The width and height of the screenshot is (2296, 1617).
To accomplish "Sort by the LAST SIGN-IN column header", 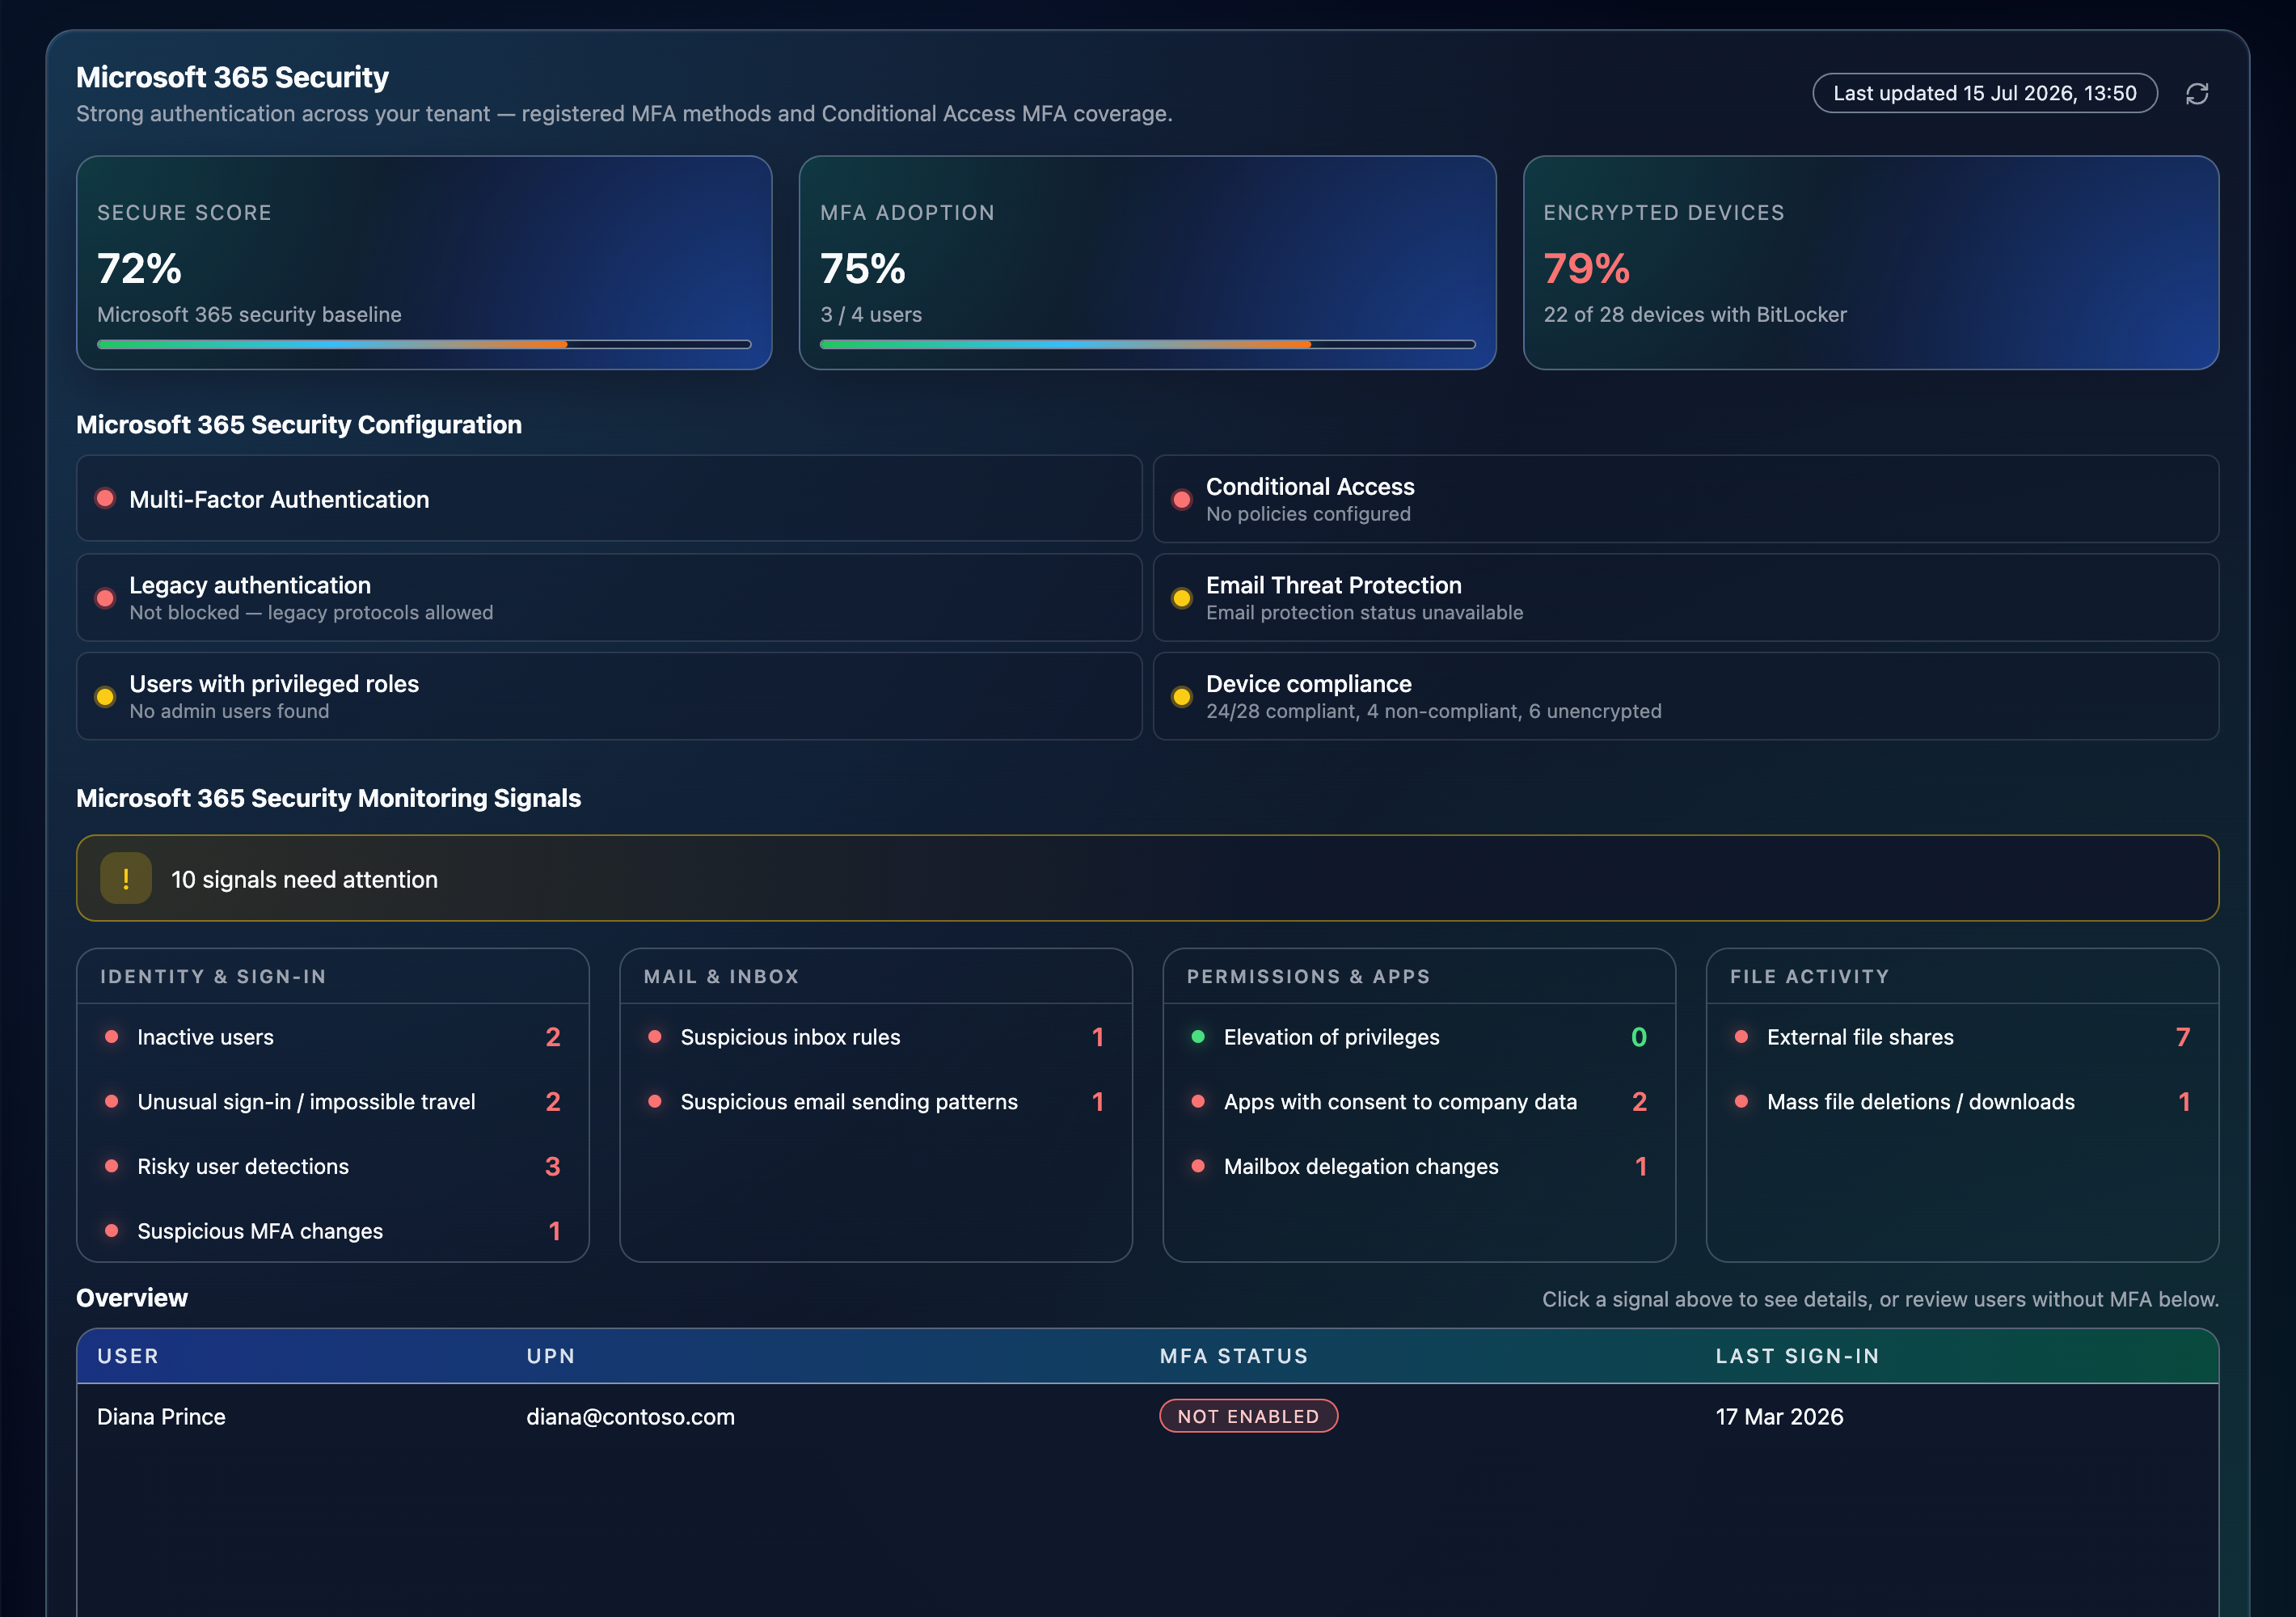I will [1797, 1356].
